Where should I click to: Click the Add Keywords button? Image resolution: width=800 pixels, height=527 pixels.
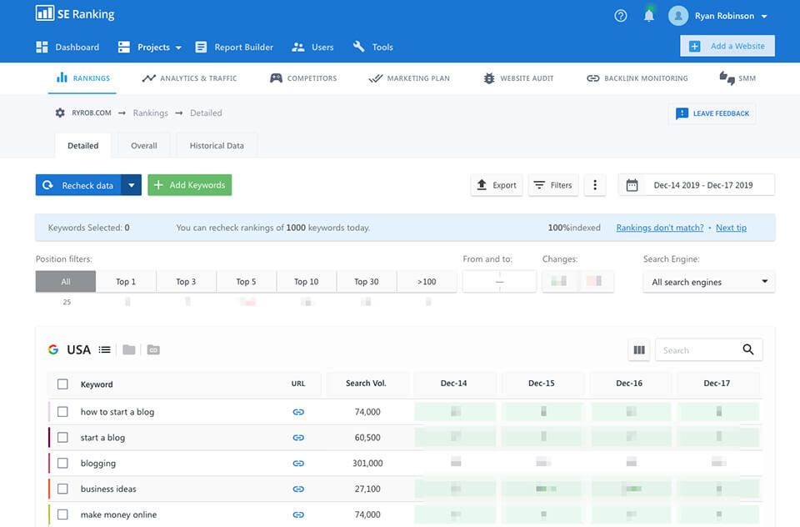(x=189, y=184)
